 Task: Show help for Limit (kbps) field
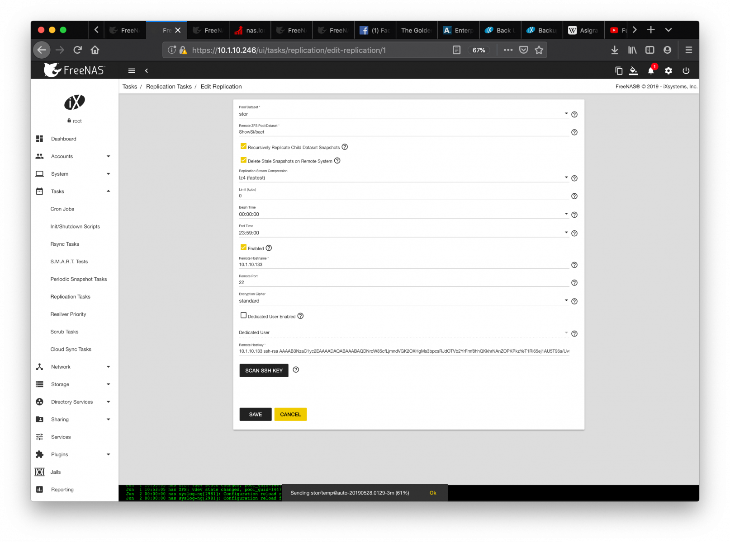[574, 196]
